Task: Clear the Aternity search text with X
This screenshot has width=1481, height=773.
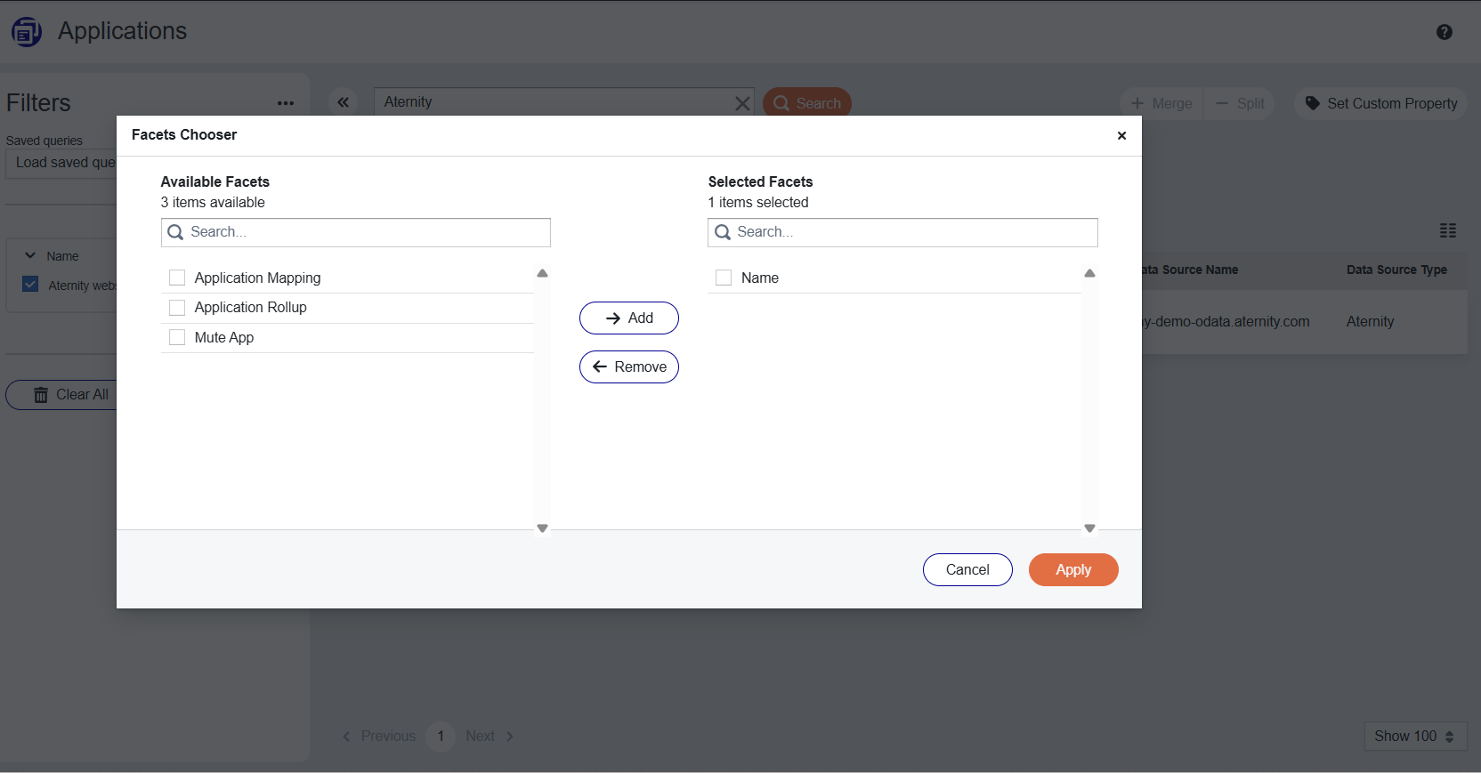Action: point(741,103)
